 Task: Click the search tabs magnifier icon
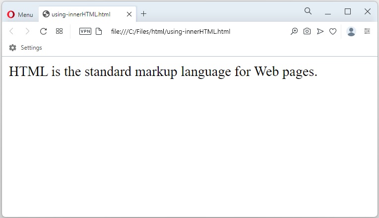point(308,11)
